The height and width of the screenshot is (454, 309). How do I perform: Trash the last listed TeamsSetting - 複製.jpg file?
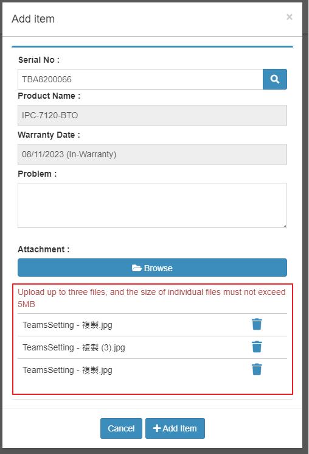click(x=257, y=369)
